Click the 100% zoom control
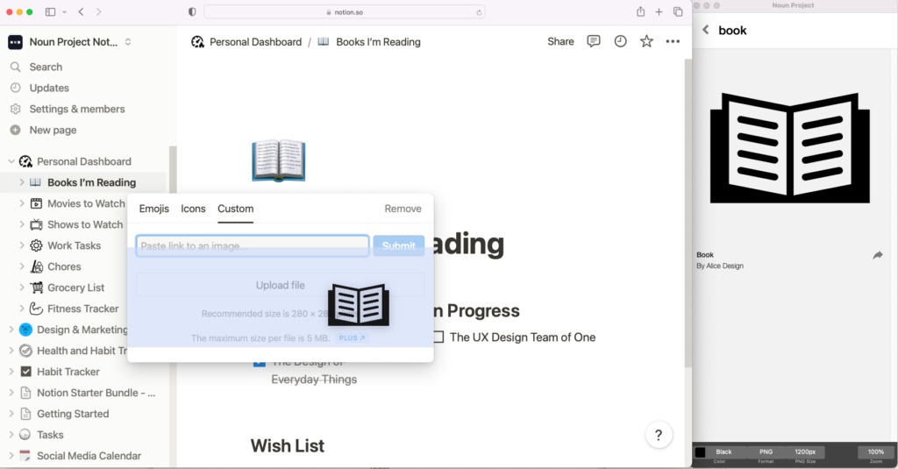898x469 pixels. (876, 451)
